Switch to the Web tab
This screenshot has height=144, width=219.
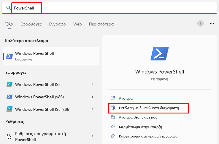[x=77, y=24]
